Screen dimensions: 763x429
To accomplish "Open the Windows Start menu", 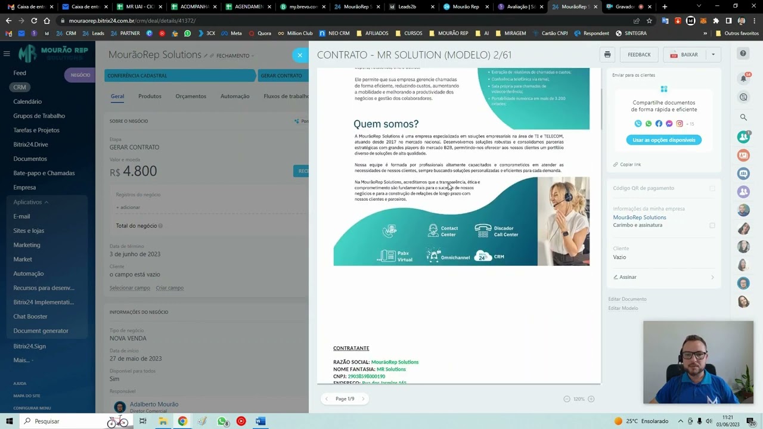I will (9, 421).
